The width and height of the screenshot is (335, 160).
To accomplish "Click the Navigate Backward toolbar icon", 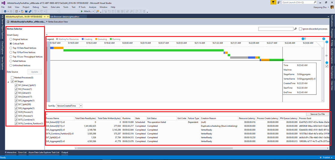I will click(x=5, y=11).
